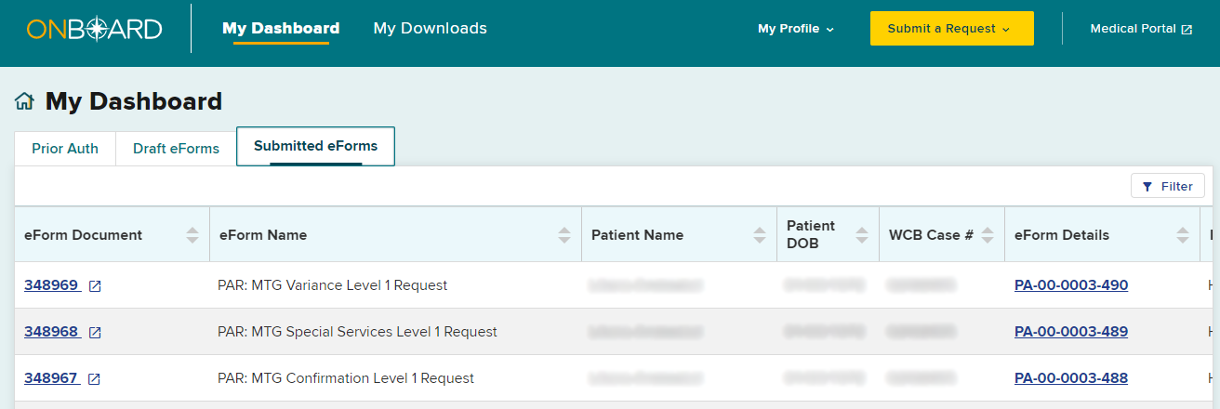Select the Submitted eForms tab
This screenshot has height=409, width=1220.
[x=315, y=147]
